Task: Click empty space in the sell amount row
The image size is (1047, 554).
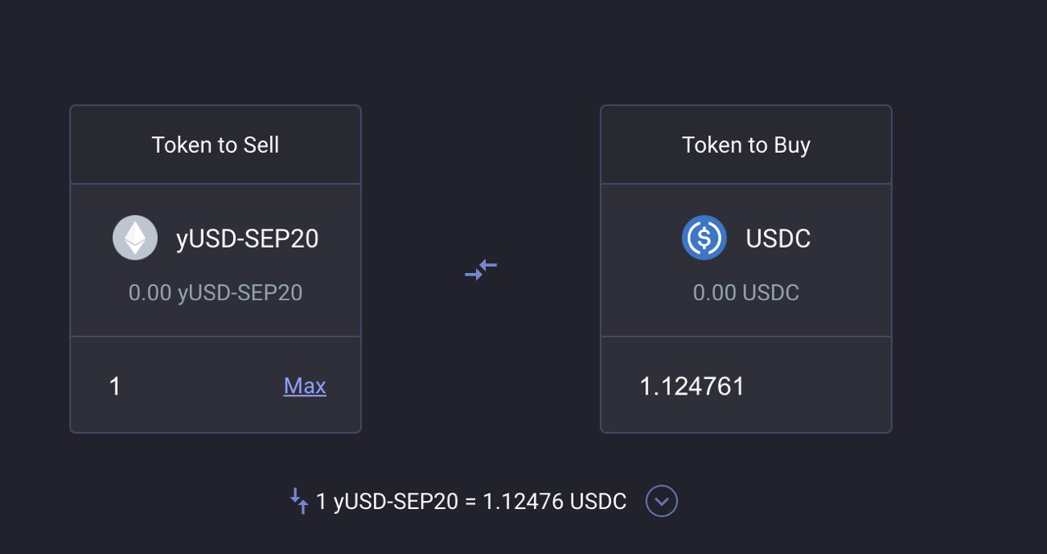Action: pyautogui.click(x=200, y=386)
